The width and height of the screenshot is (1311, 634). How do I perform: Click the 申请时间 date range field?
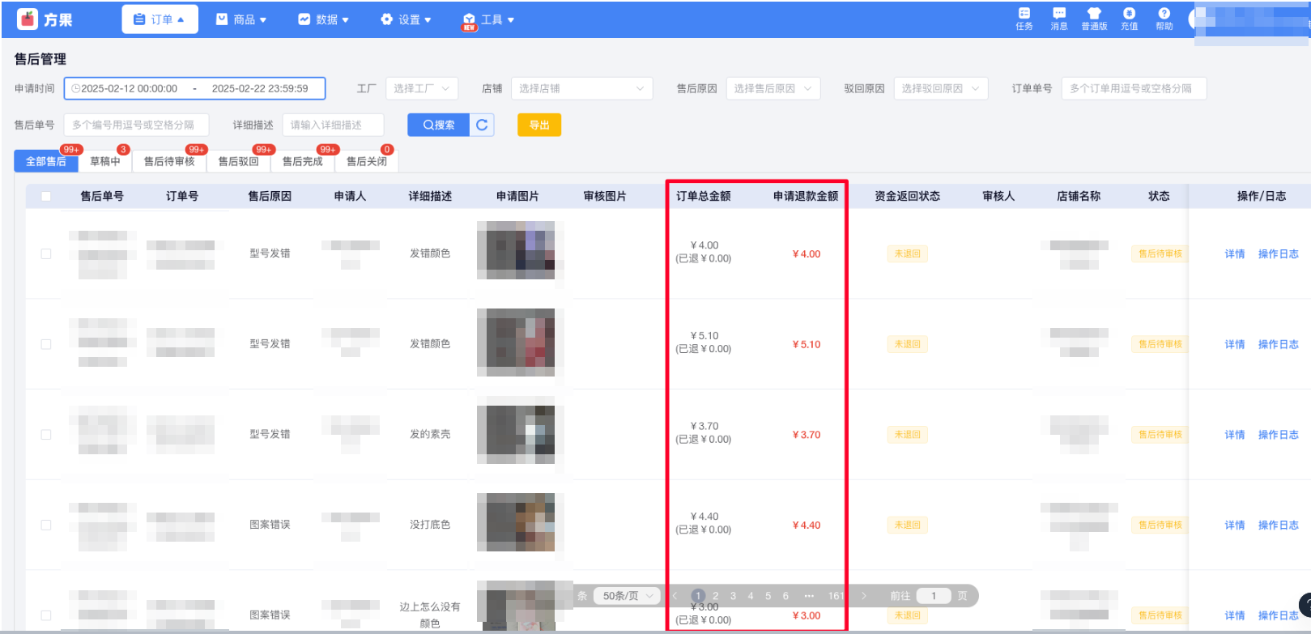coord(194,88)
